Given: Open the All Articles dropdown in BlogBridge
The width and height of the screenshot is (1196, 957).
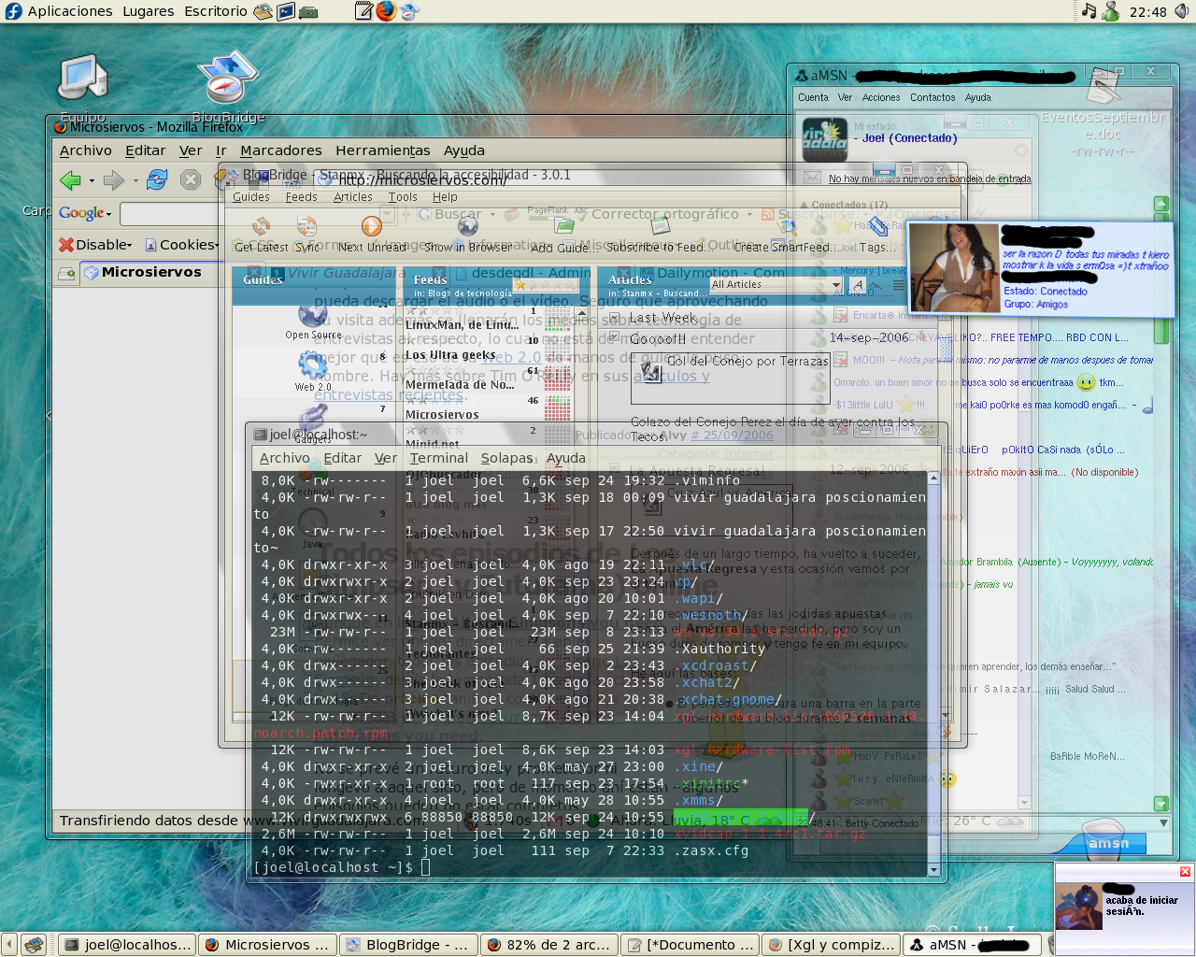Looking at the screenshot, I should tap(776, 284).
